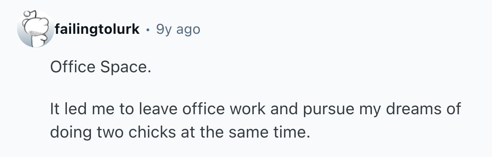This screenshot has height=157, width=492.
Task: Click the "Office Space." comment line
Action: [x=99, y=68]
